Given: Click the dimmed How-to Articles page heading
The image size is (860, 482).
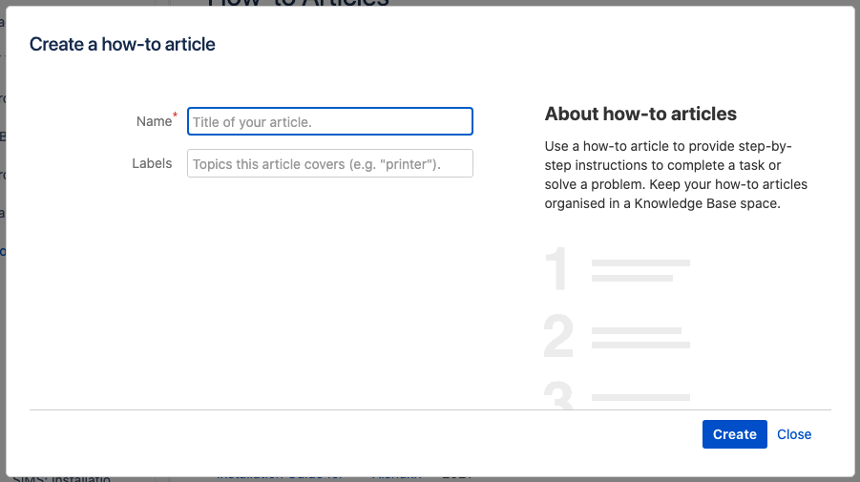Looking at the screenshot, I should tap(299, 3).
